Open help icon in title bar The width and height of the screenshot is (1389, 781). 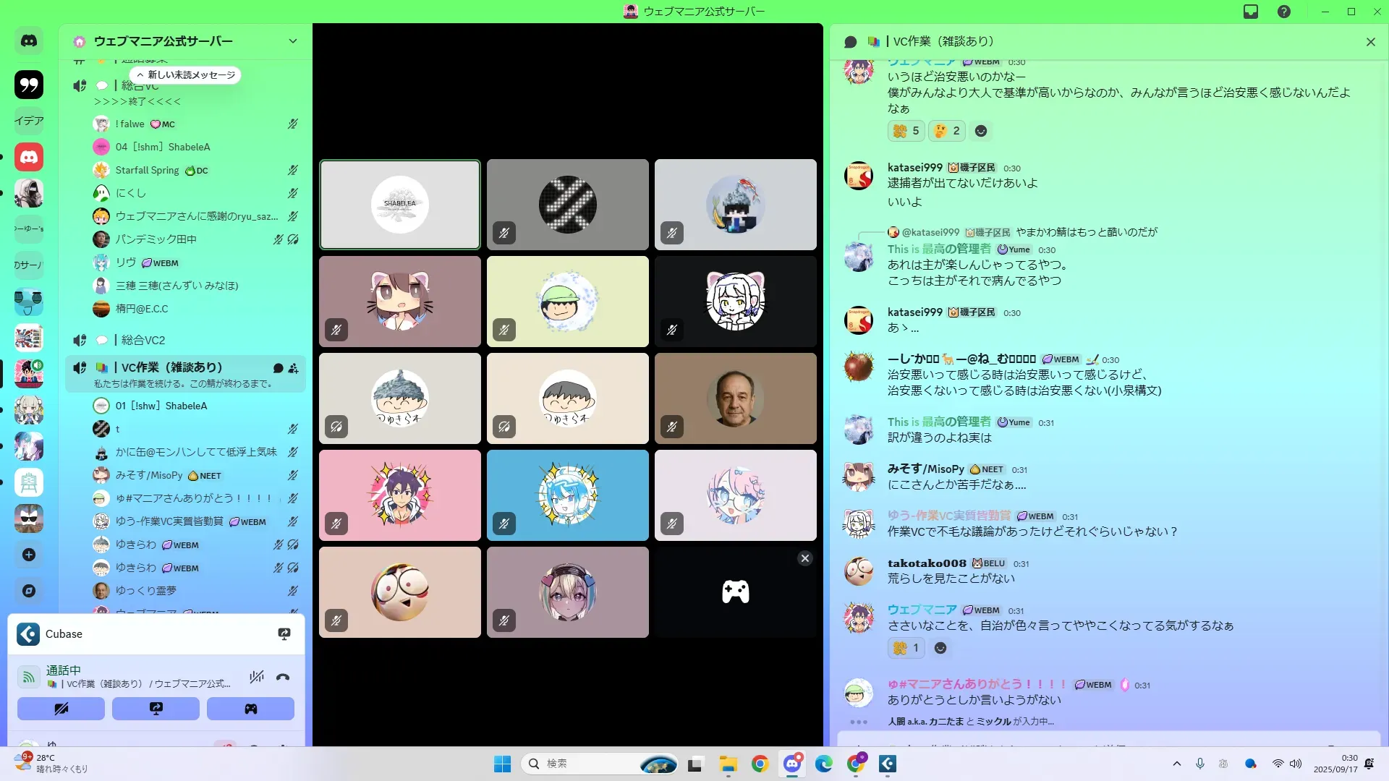coord(1284,12)
